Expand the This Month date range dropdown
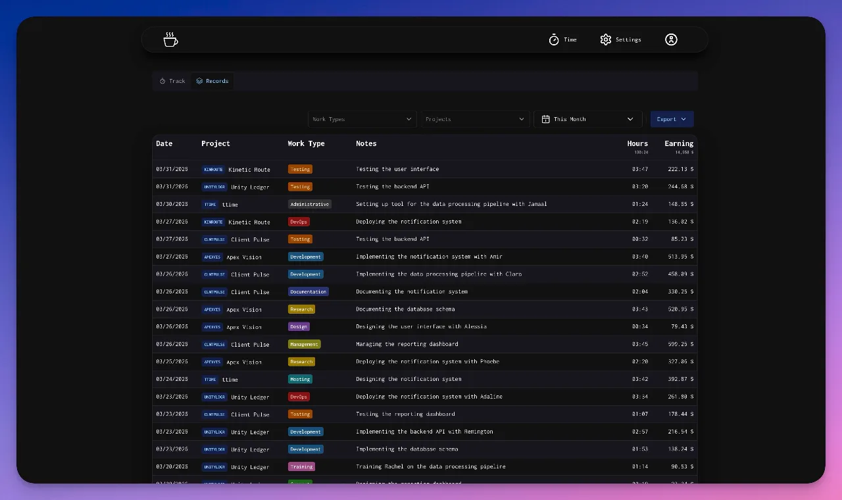Screen dimensions: 842x500 pyautogui.click(x=587, y=119)
